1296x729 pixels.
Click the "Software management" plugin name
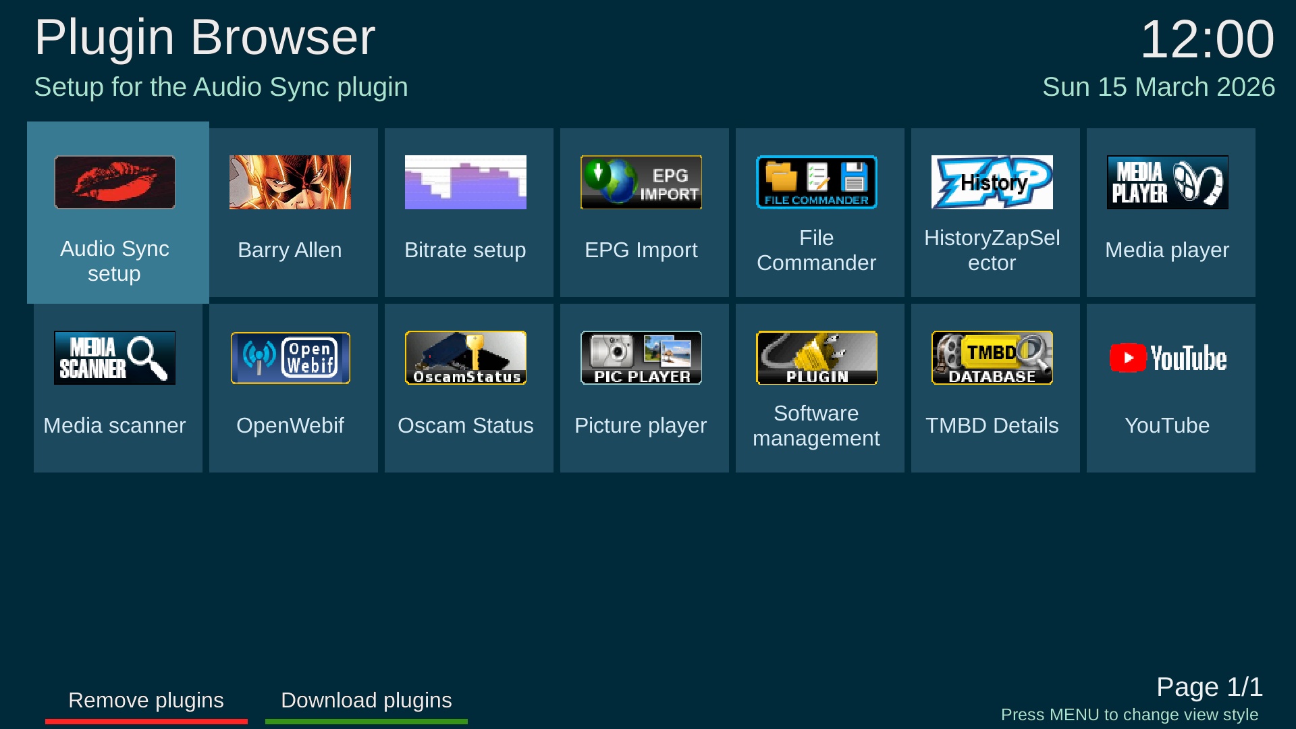click(x=817, y=425)
